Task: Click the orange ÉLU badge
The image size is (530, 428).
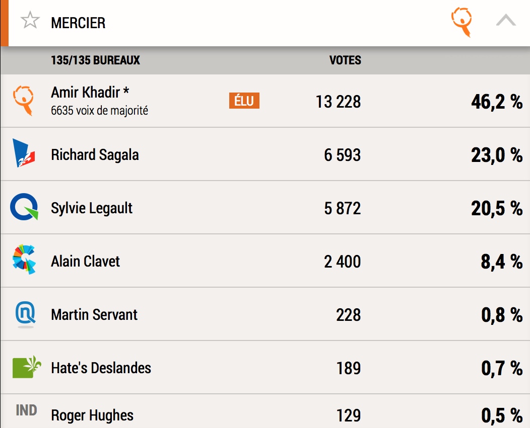Action: tap(244, 101)
